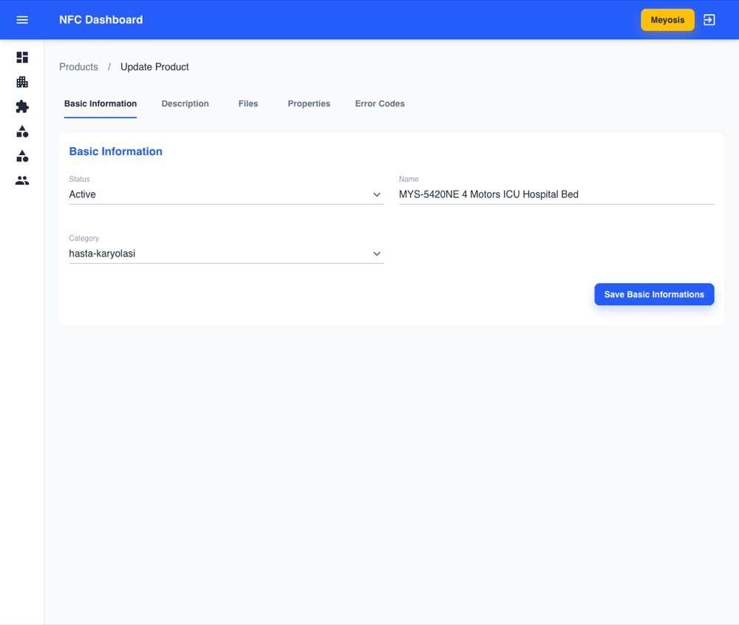Open the dashboard grid icon in sidebar
The width and height of the screenshot is (739, 625).
22,58
